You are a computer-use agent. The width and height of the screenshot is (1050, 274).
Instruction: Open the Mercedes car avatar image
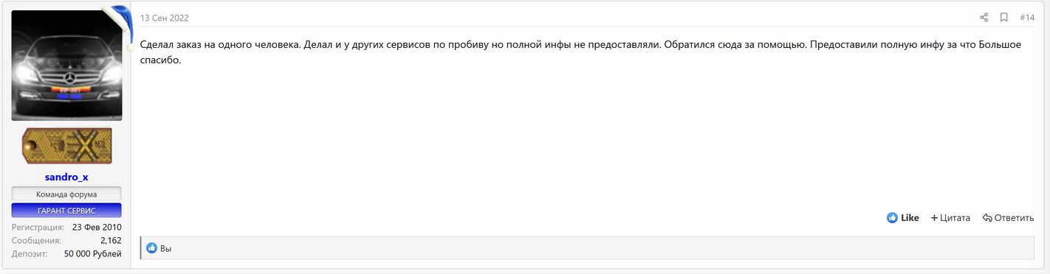[66, 66]
